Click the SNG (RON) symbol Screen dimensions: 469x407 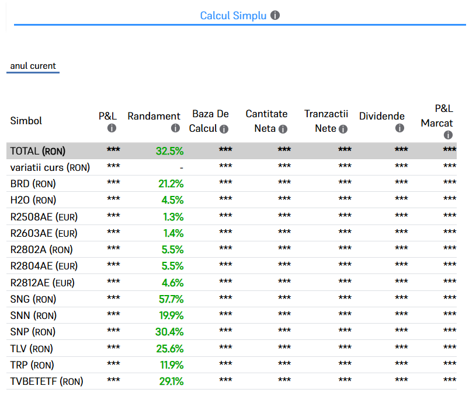tap(33, 299)
